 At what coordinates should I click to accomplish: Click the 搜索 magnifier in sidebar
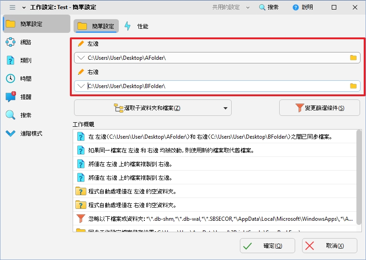click(11, 115)
